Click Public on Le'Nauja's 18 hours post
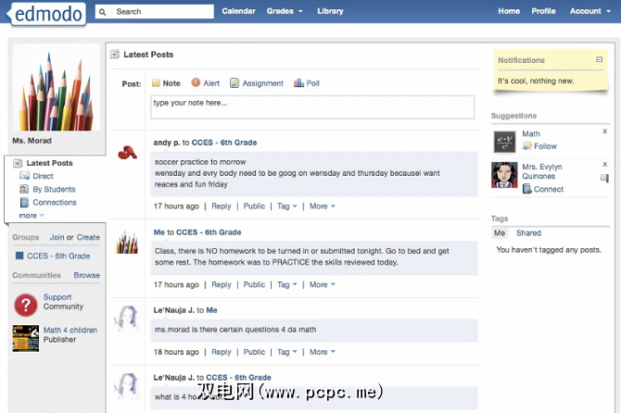 pyautogui.click(x=254, y=352)
